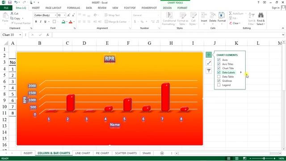Click the Decrease Font Size icon
Viewport: 286px width, 161px height.
tap(73, 15)
